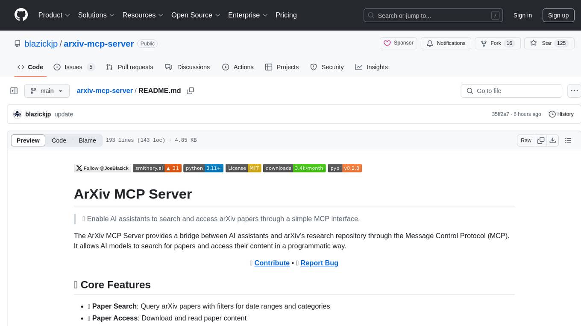This screenshot has width=581, height=326.
Task: Open the downloads 3.4k/month badge
Action: pyautogui.click(x=294, y=168)
